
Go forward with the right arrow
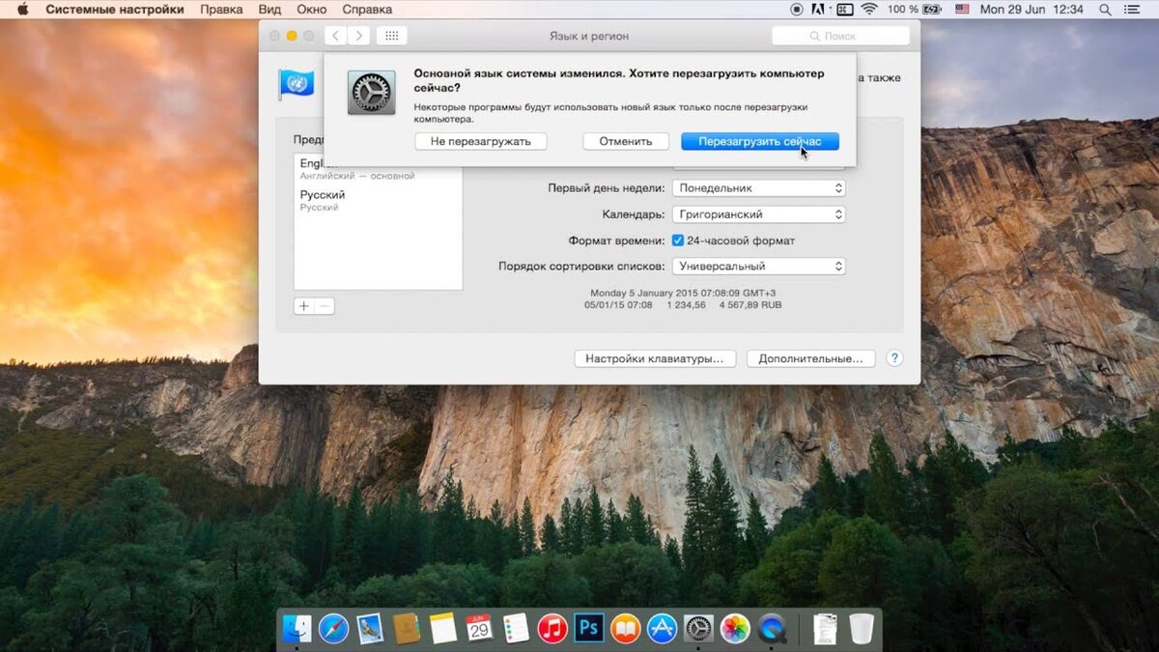358,36
